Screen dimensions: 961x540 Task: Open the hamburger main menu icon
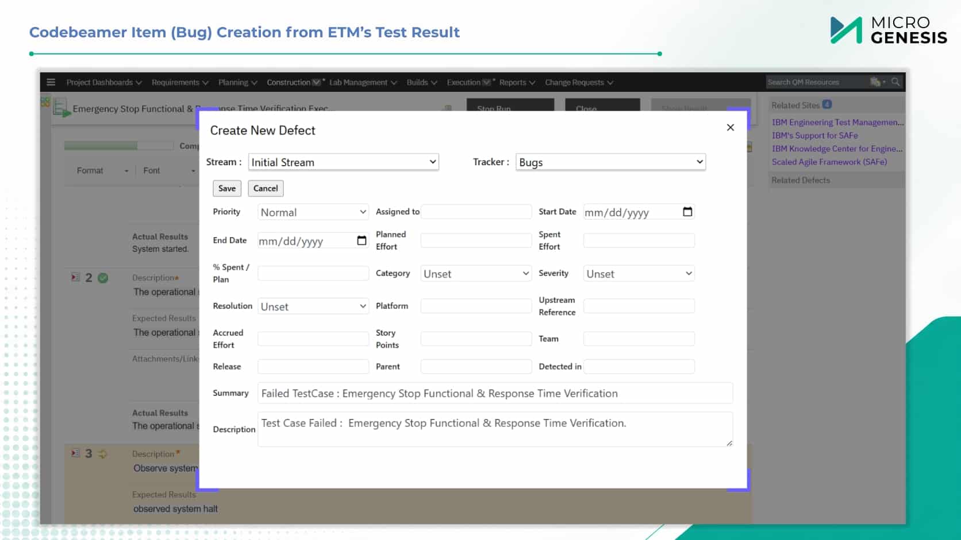(x=51, y=82)
